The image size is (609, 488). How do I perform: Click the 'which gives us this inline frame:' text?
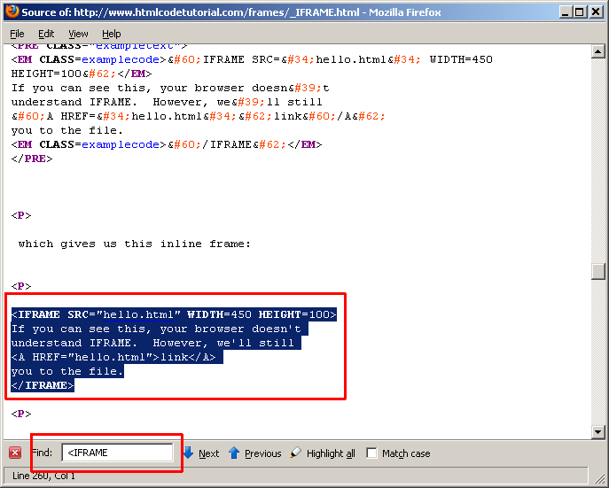135,244
